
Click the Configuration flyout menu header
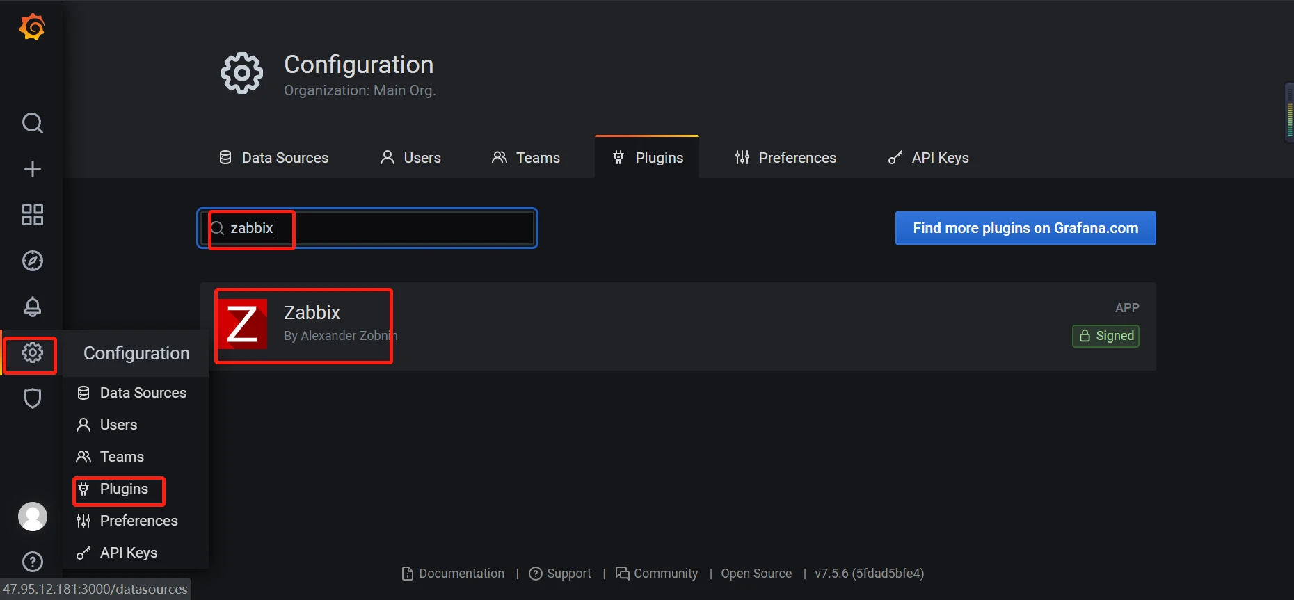(136, 353)
